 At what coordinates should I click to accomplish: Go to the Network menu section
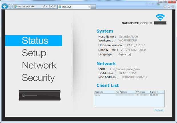pyautogui.click(x=39, y=65)
